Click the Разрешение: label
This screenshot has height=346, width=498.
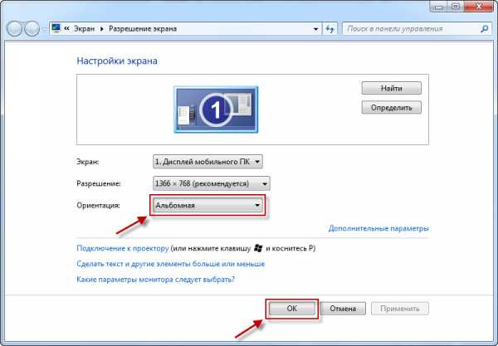click(x=99, y=183)
